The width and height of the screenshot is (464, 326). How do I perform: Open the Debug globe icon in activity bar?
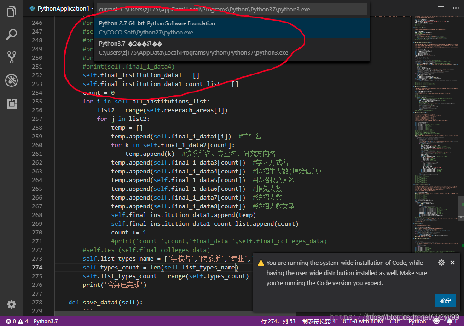12,80
